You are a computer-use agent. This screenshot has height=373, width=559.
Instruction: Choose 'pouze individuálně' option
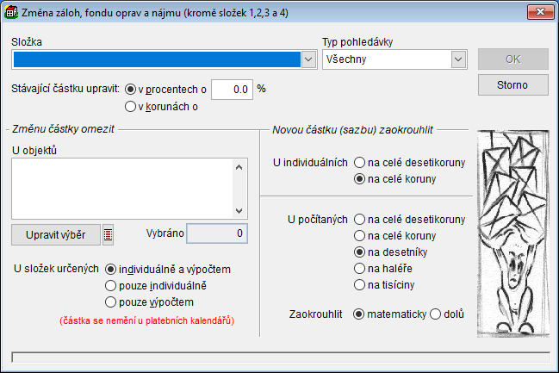pos(110,285)
